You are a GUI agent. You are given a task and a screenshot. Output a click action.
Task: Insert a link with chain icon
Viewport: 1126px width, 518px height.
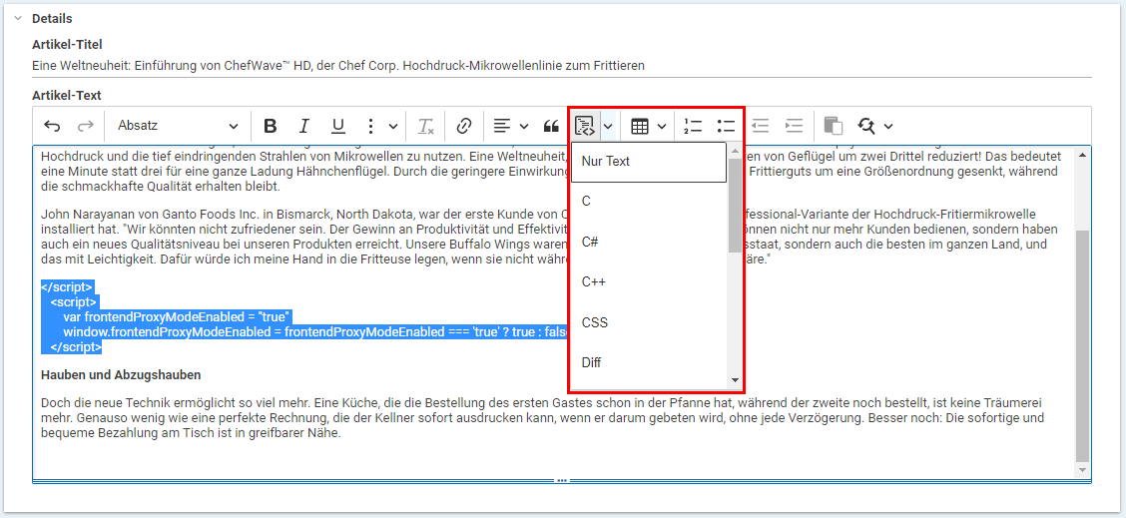464,127
